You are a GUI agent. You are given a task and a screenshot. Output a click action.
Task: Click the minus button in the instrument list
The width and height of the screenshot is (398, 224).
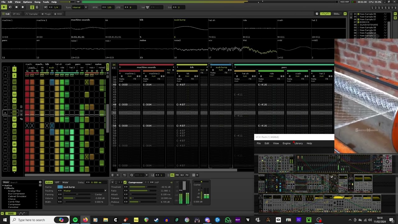pos(351,14)
